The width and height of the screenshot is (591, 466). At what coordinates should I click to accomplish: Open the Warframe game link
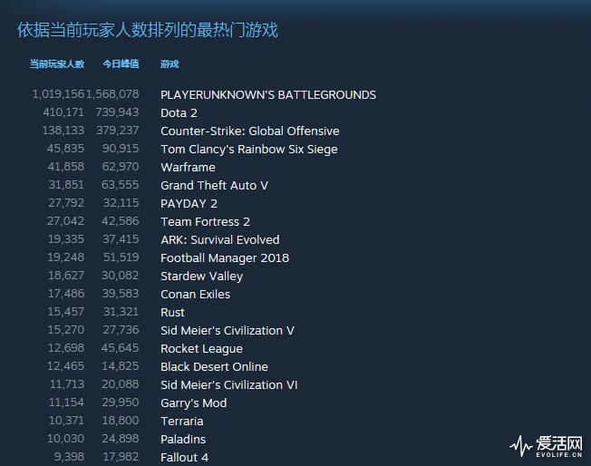pyautogui.click(x=188, y=167)
